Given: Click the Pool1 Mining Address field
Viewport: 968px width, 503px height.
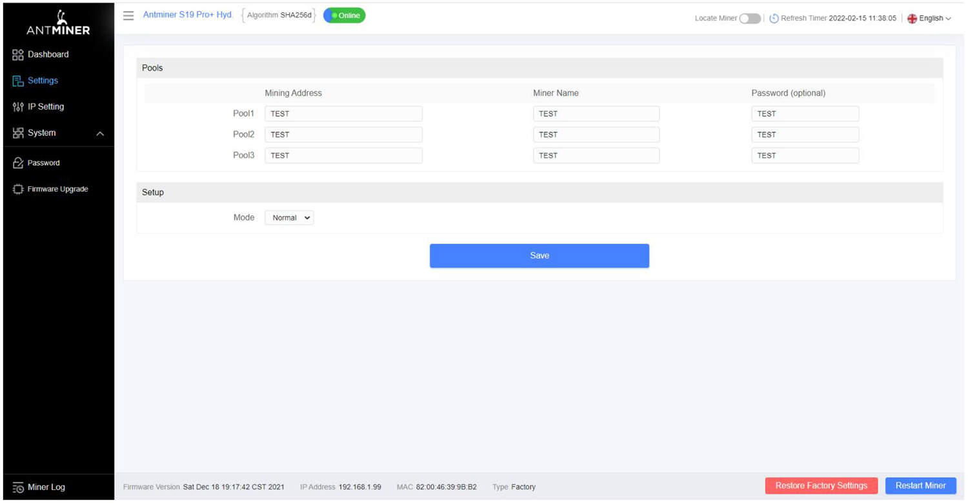Looking at the screenshot, I should coord(343,113).
